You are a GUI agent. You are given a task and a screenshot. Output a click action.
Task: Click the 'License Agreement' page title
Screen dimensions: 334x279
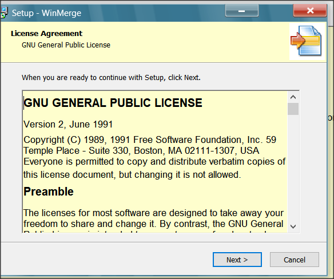pyautogui.click(x=46, y=33)
